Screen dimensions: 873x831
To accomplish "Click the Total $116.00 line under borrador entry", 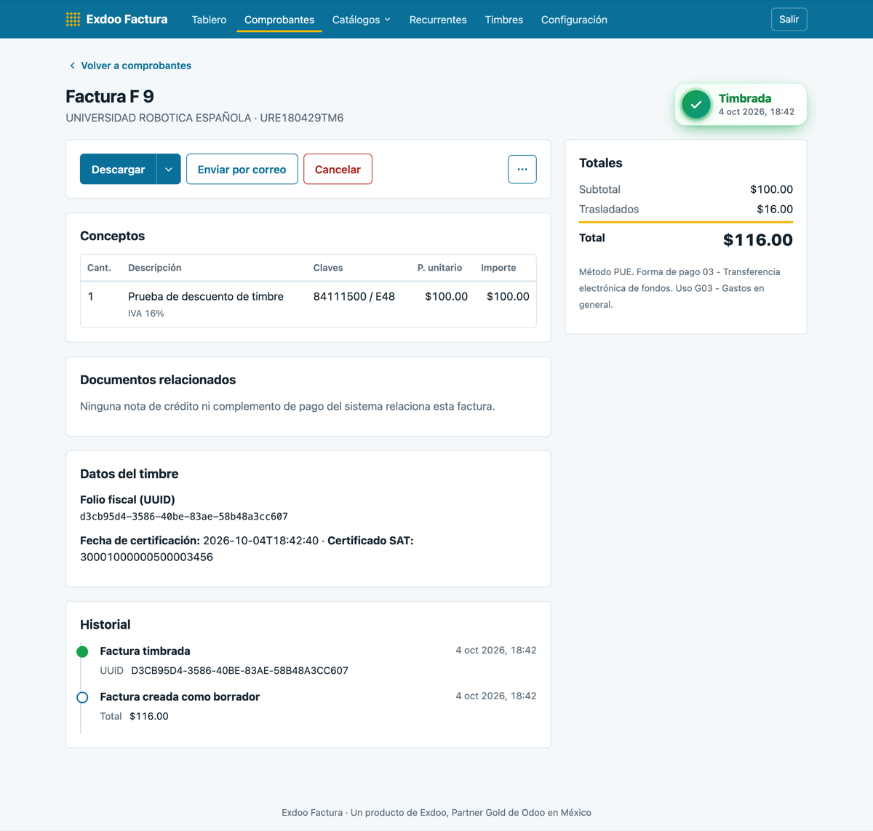I will click(x=134, y=717).
